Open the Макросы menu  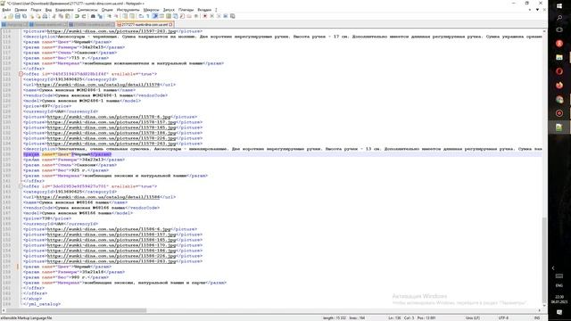coord(151,10)
